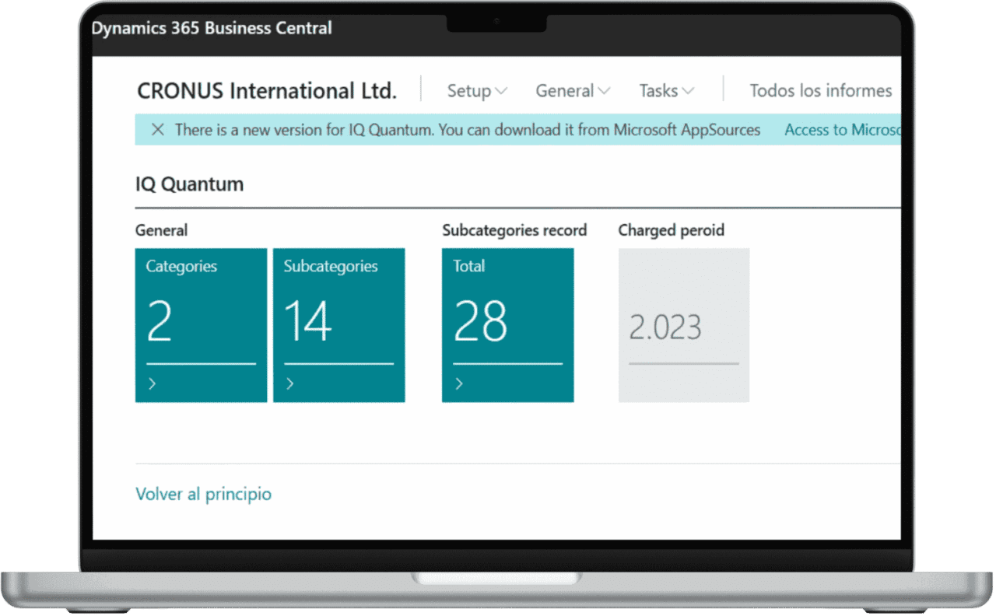Open the Total tile showing 28
The image size is (996, 616).
coord(508,325)
